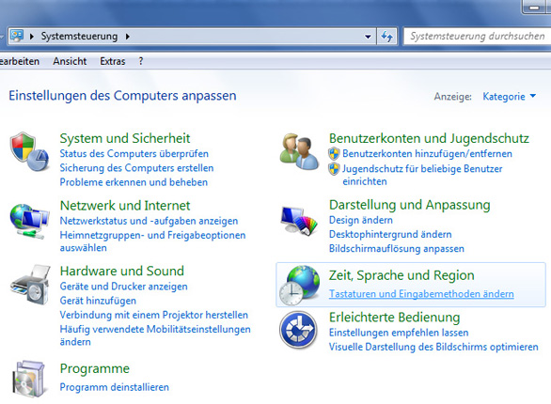Viewport: 551px width, 404px height.
Task: Click Desktophintergrund ändern link
Action: point(390,234)
